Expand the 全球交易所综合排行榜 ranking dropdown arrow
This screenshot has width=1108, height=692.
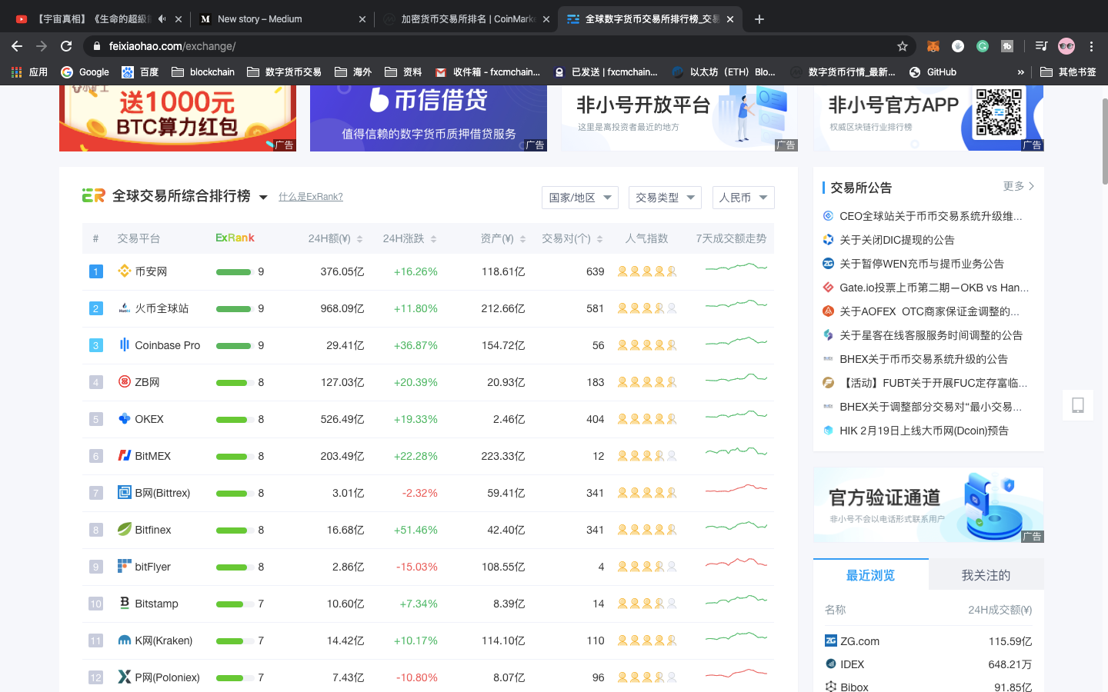[x=263, y=198]
